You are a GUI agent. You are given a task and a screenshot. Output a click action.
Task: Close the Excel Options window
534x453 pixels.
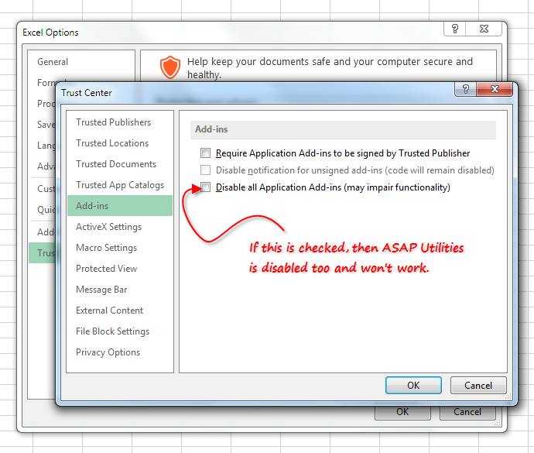pyautogui.click(x=484, y=29)
